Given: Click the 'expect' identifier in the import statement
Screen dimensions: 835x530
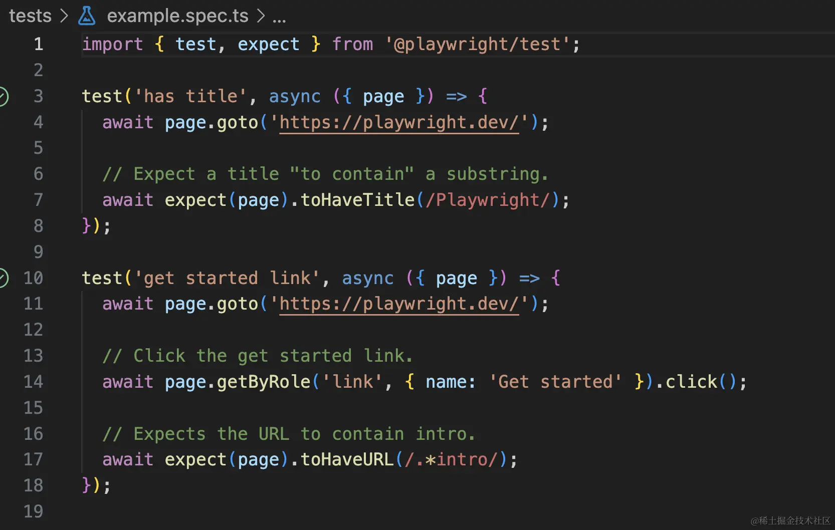Looking at the screenshot, I should (x=269, y=45).
